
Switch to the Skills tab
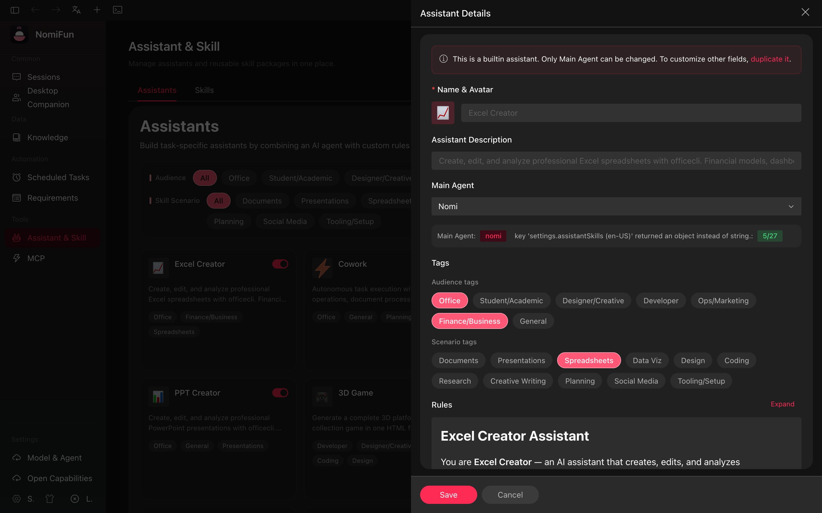[x=204, y=90]
